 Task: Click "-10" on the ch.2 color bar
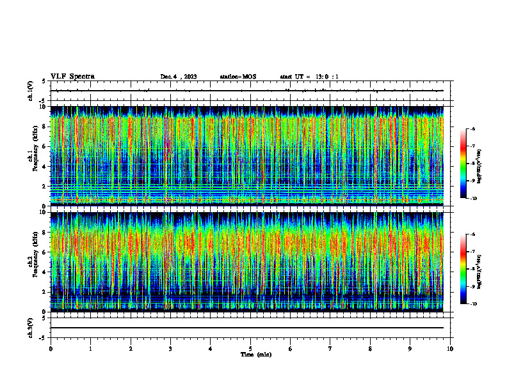pos(474,304)
